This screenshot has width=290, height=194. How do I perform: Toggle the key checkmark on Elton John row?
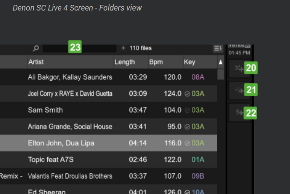187,143
